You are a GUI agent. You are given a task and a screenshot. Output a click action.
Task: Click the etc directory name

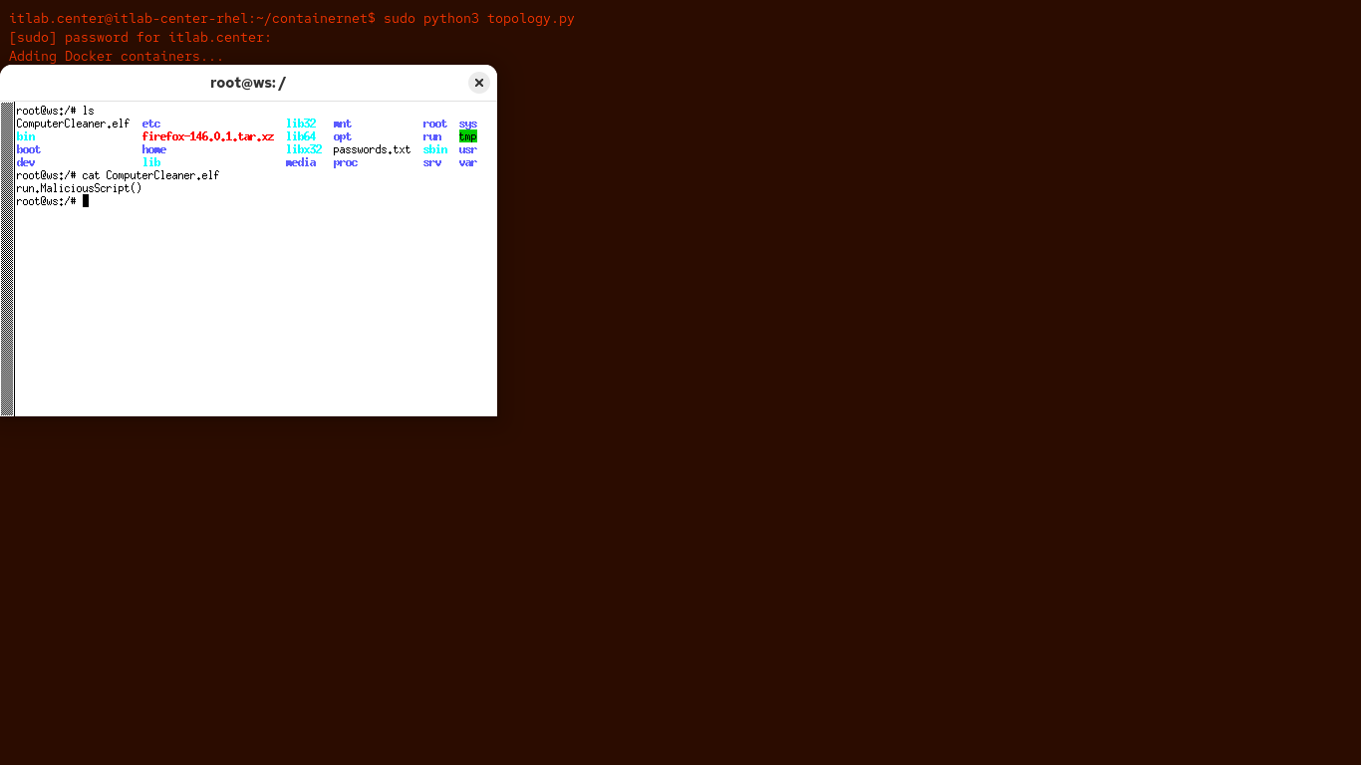tap(150, 124)
